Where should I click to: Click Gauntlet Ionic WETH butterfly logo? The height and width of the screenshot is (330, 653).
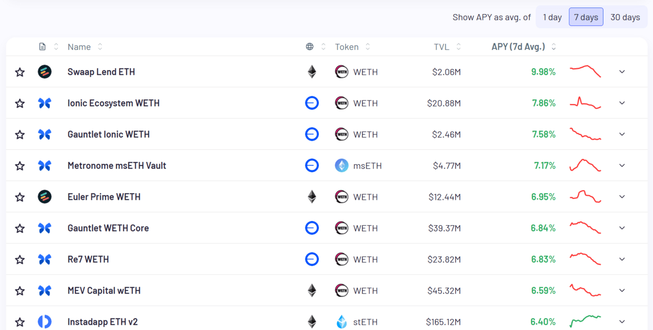click(44, 134)
